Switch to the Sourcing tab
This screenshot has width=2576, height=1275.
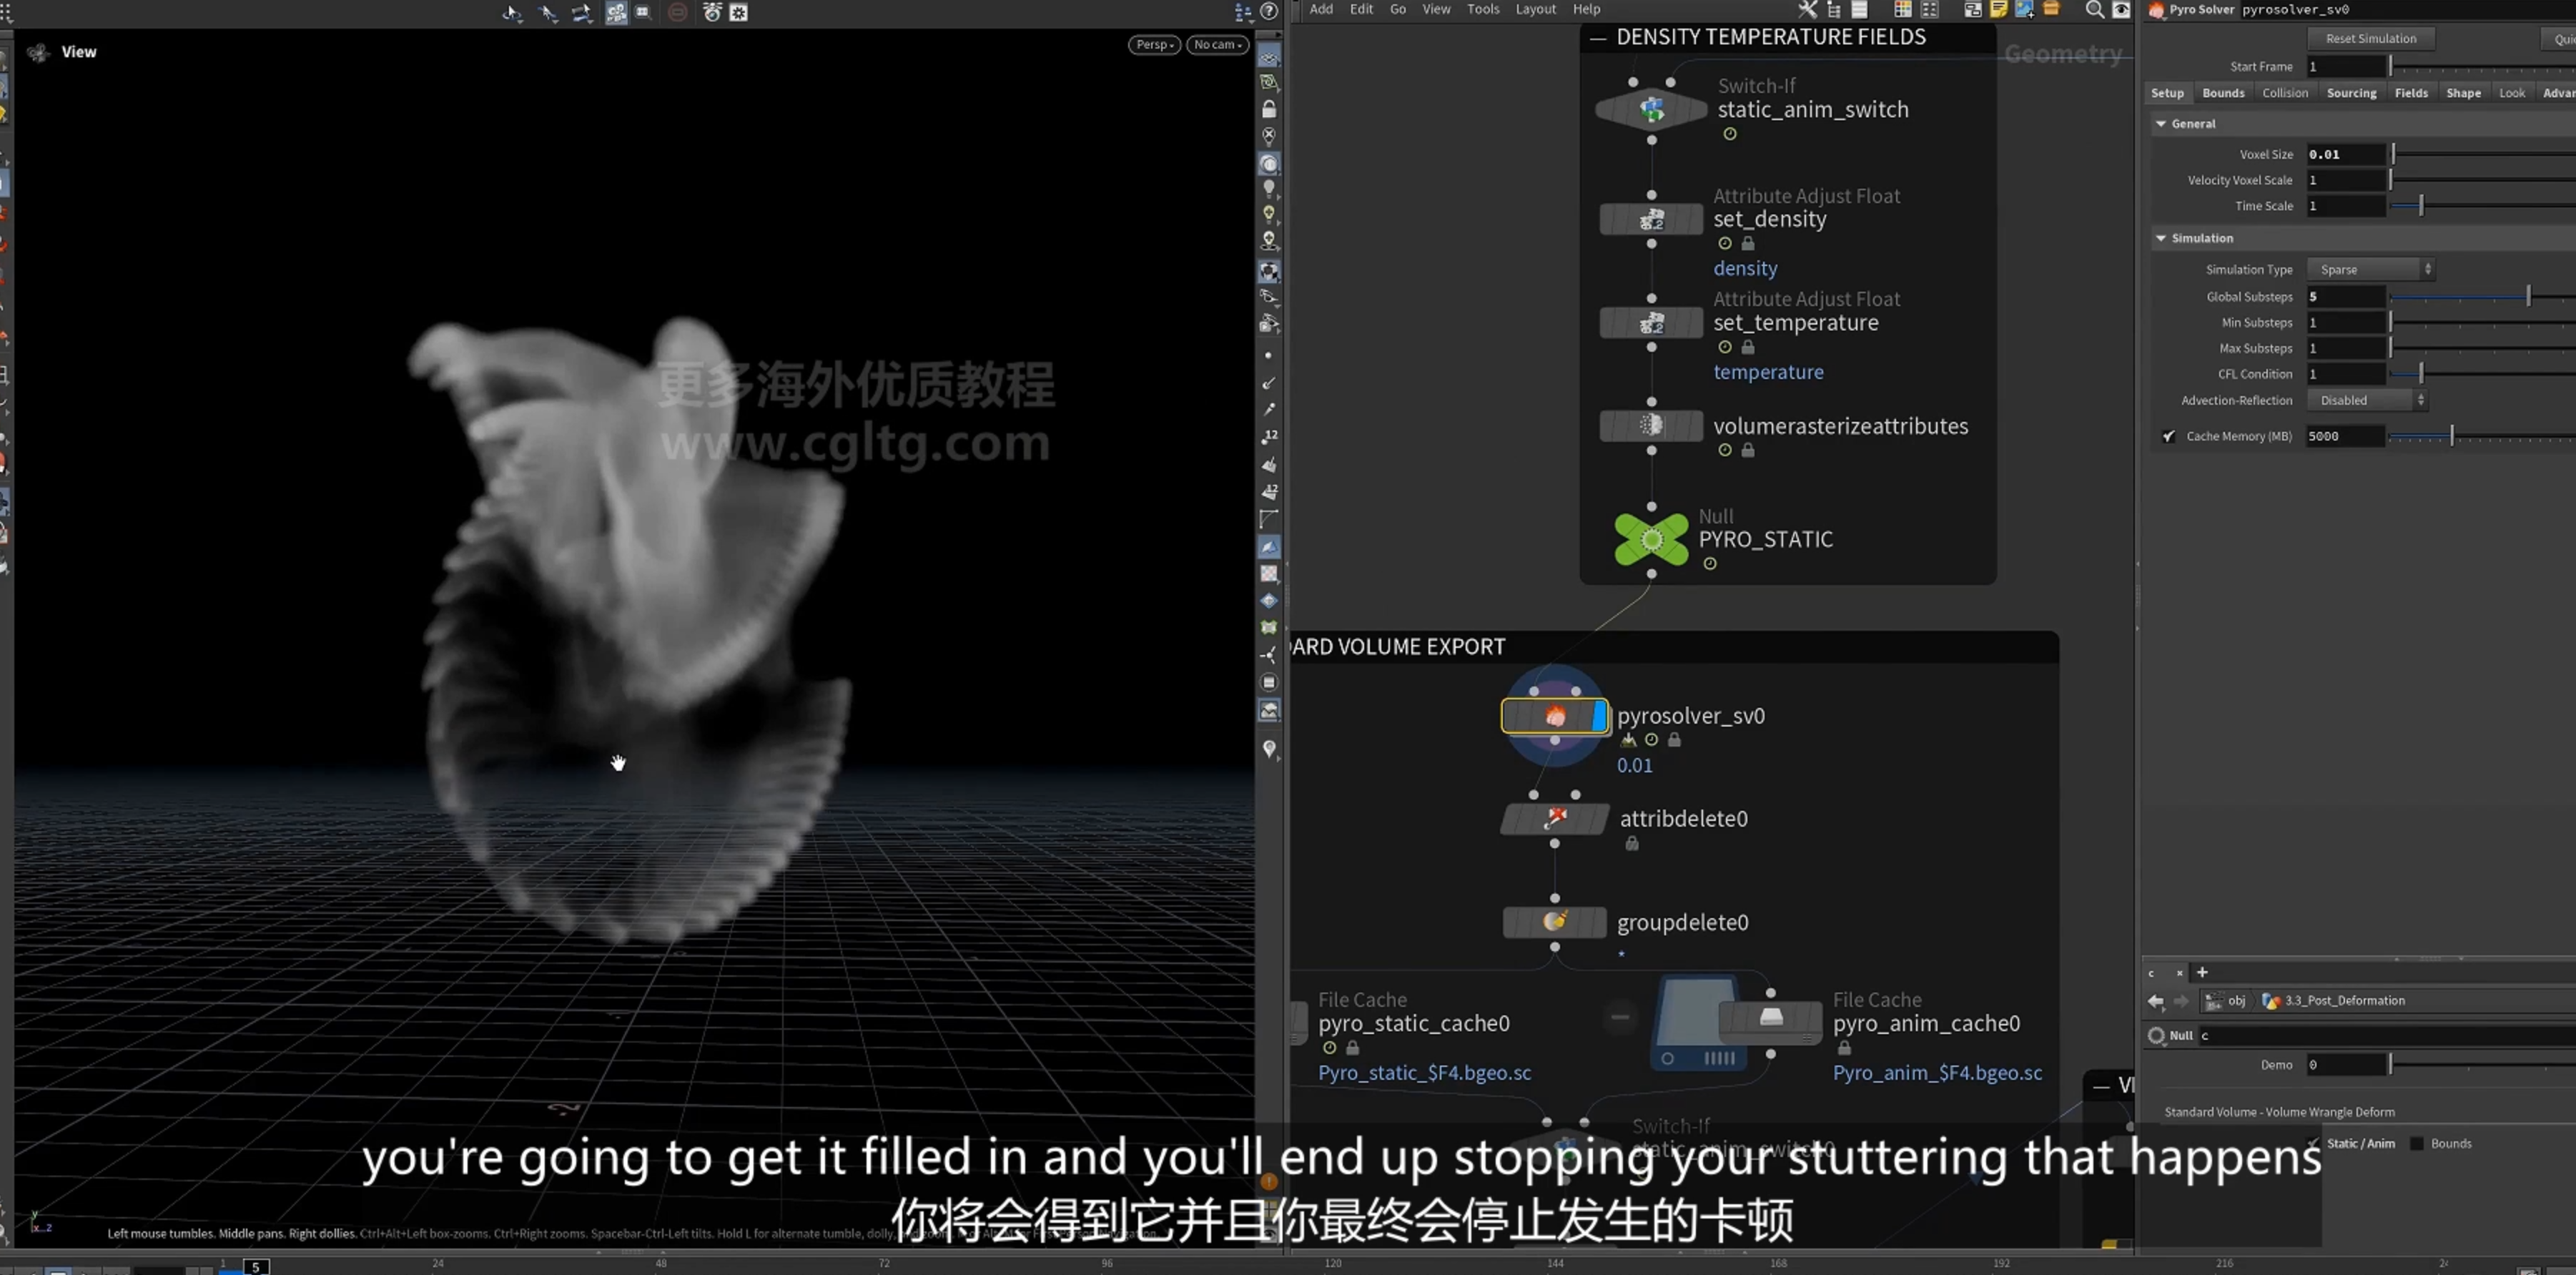click(x=2351, y=93)
